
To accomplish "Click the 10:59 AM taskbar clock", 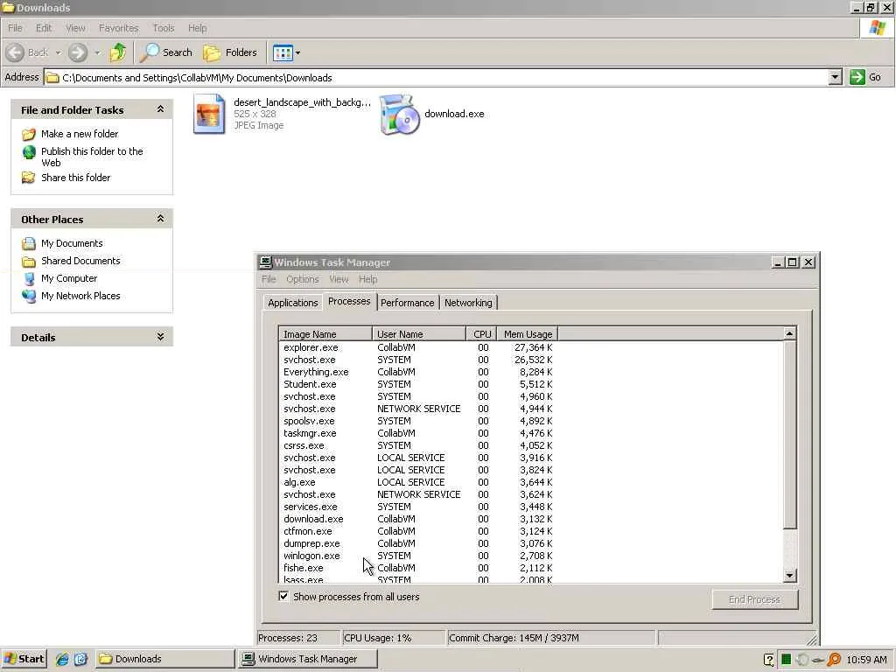I will point(866,660).
